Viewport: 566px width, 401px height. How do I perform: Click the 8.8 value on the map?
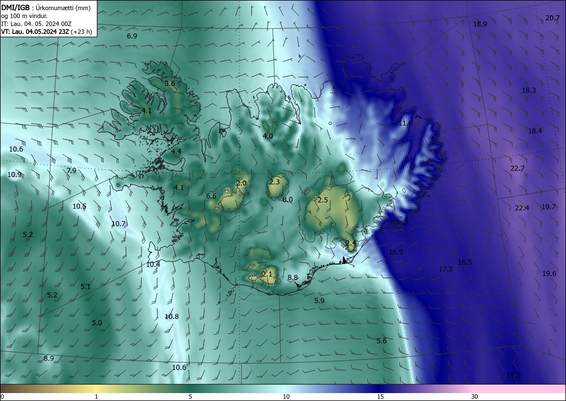tap(293, 278)
